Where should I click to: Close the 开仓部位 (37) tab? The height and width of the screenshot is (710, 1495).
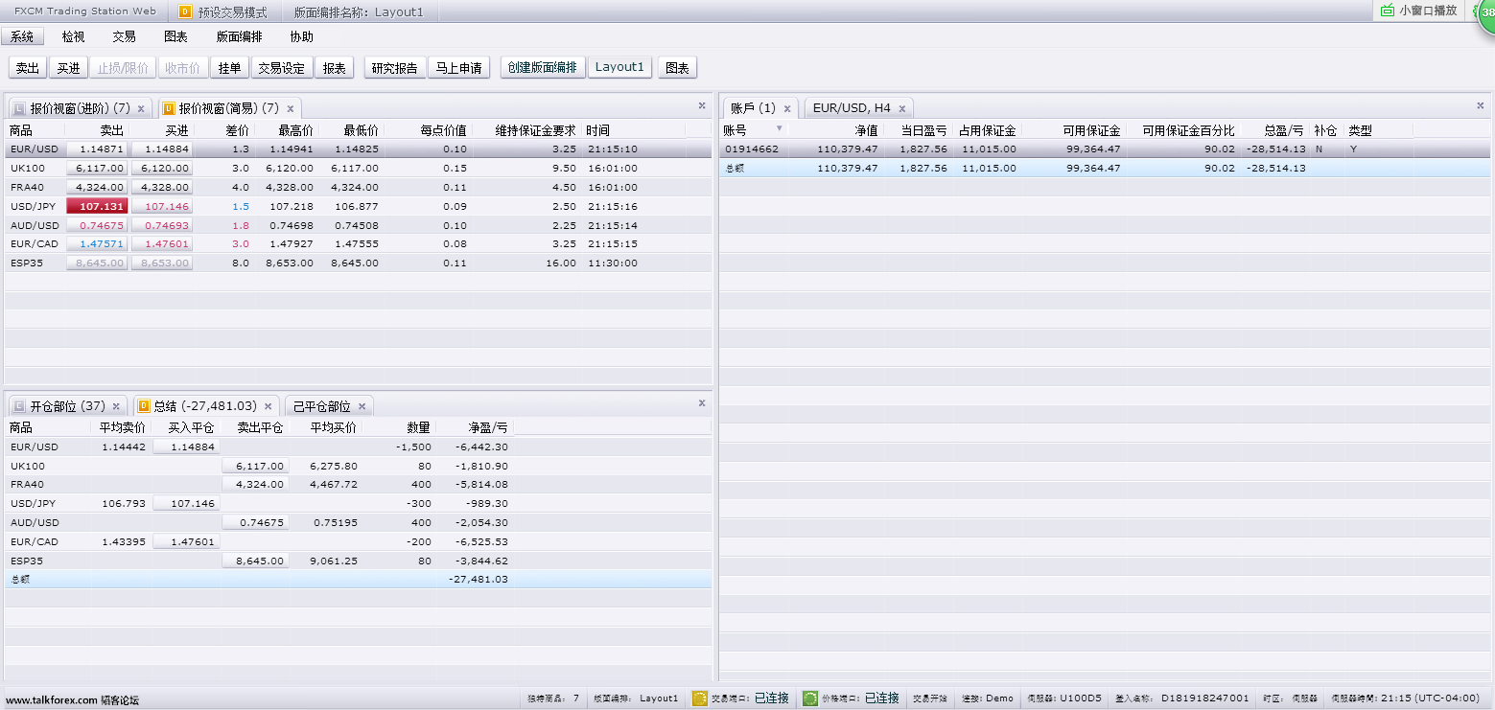click(x=116, y=406)
